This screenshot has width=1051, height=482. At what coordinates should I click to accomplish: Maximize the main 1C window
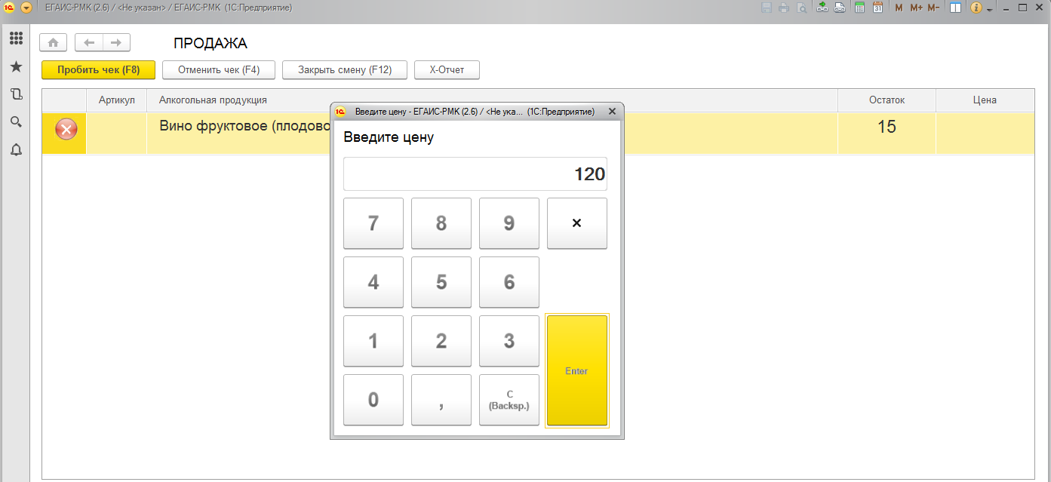tap(1023, 8)
